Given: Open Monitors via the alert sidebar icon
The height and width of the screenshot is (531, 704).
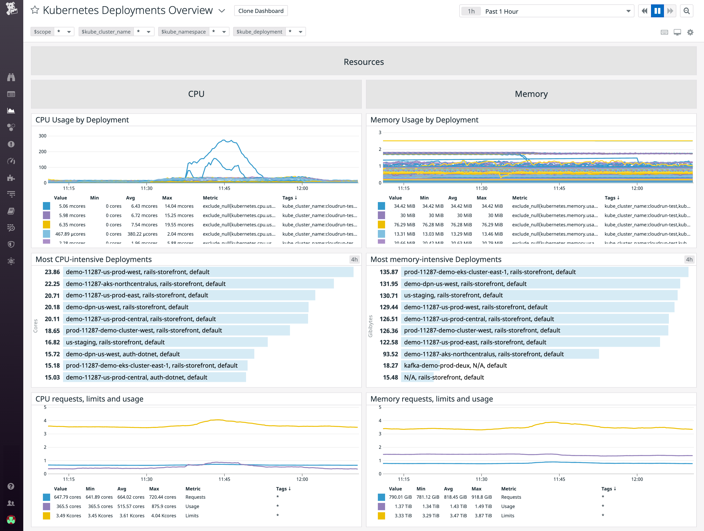Looking at the screenshot, I should pyautogui.click(x=11, y=144).
